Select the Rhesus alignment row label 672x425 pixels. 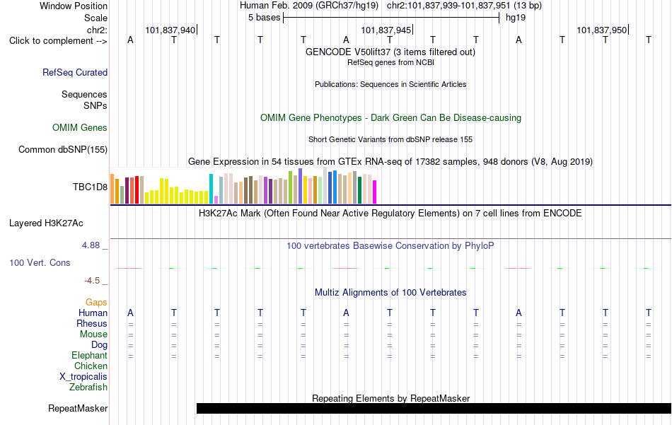pyautogui.click(x=92, y=323)
